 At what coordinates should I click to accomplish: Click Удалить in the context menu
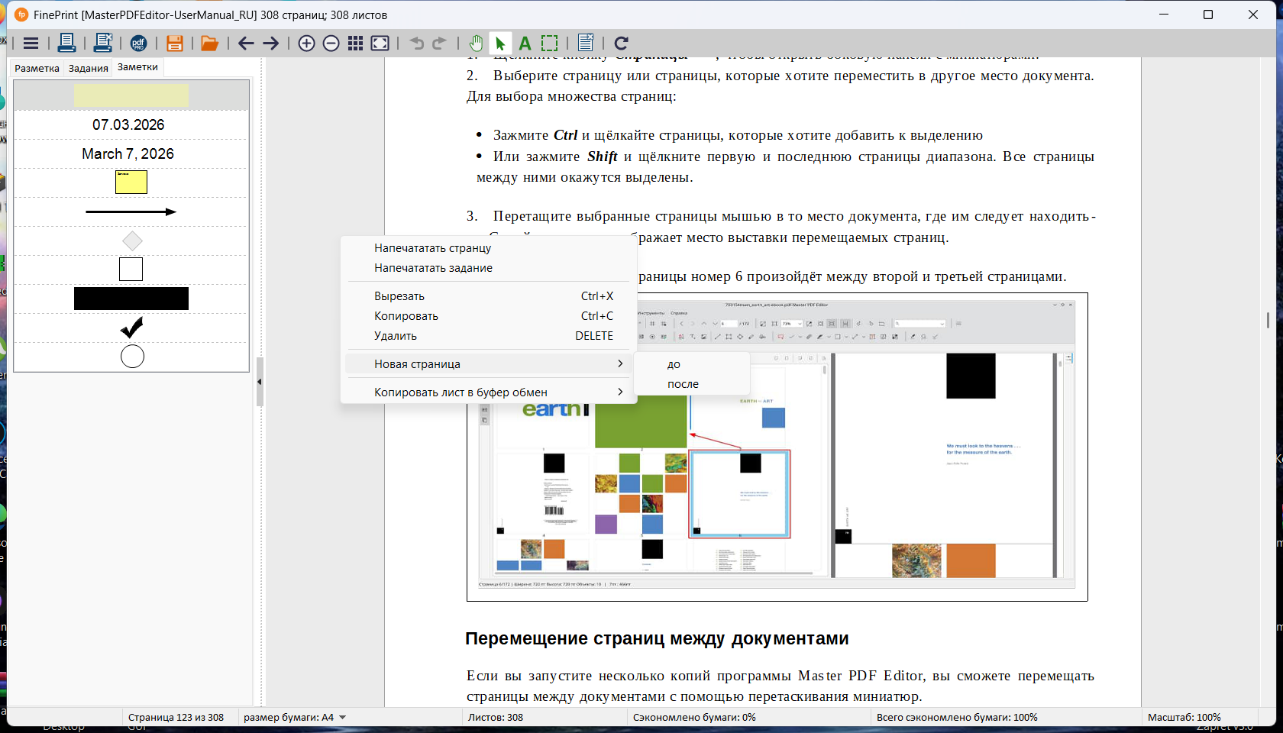point(396,336)
